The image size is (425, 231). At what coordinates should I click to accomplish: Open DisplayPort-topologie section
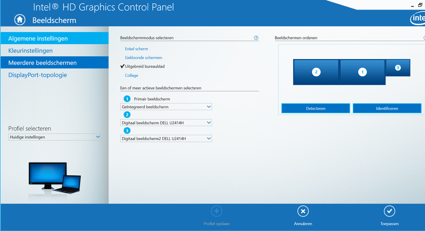pyautogui.click(x=55, y=75)
